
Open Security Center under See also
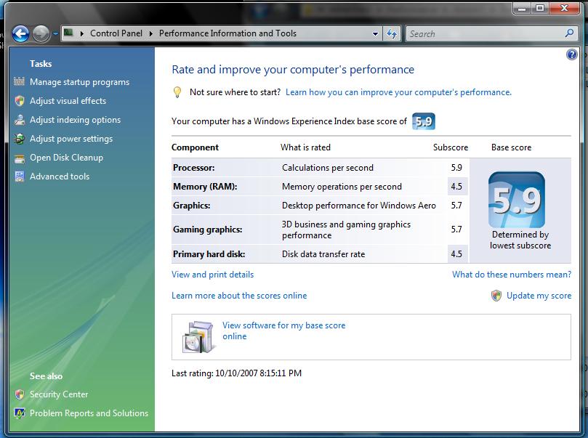coord(59,394)
